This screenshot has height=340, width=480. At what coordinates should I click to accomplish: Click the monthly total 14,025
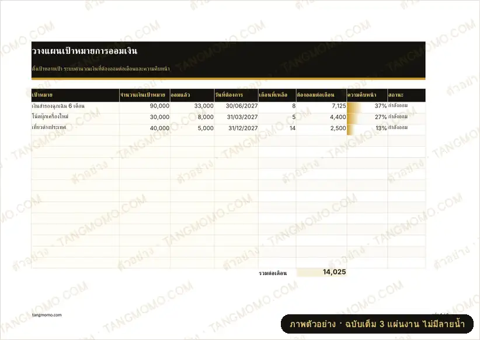[334, 272]
